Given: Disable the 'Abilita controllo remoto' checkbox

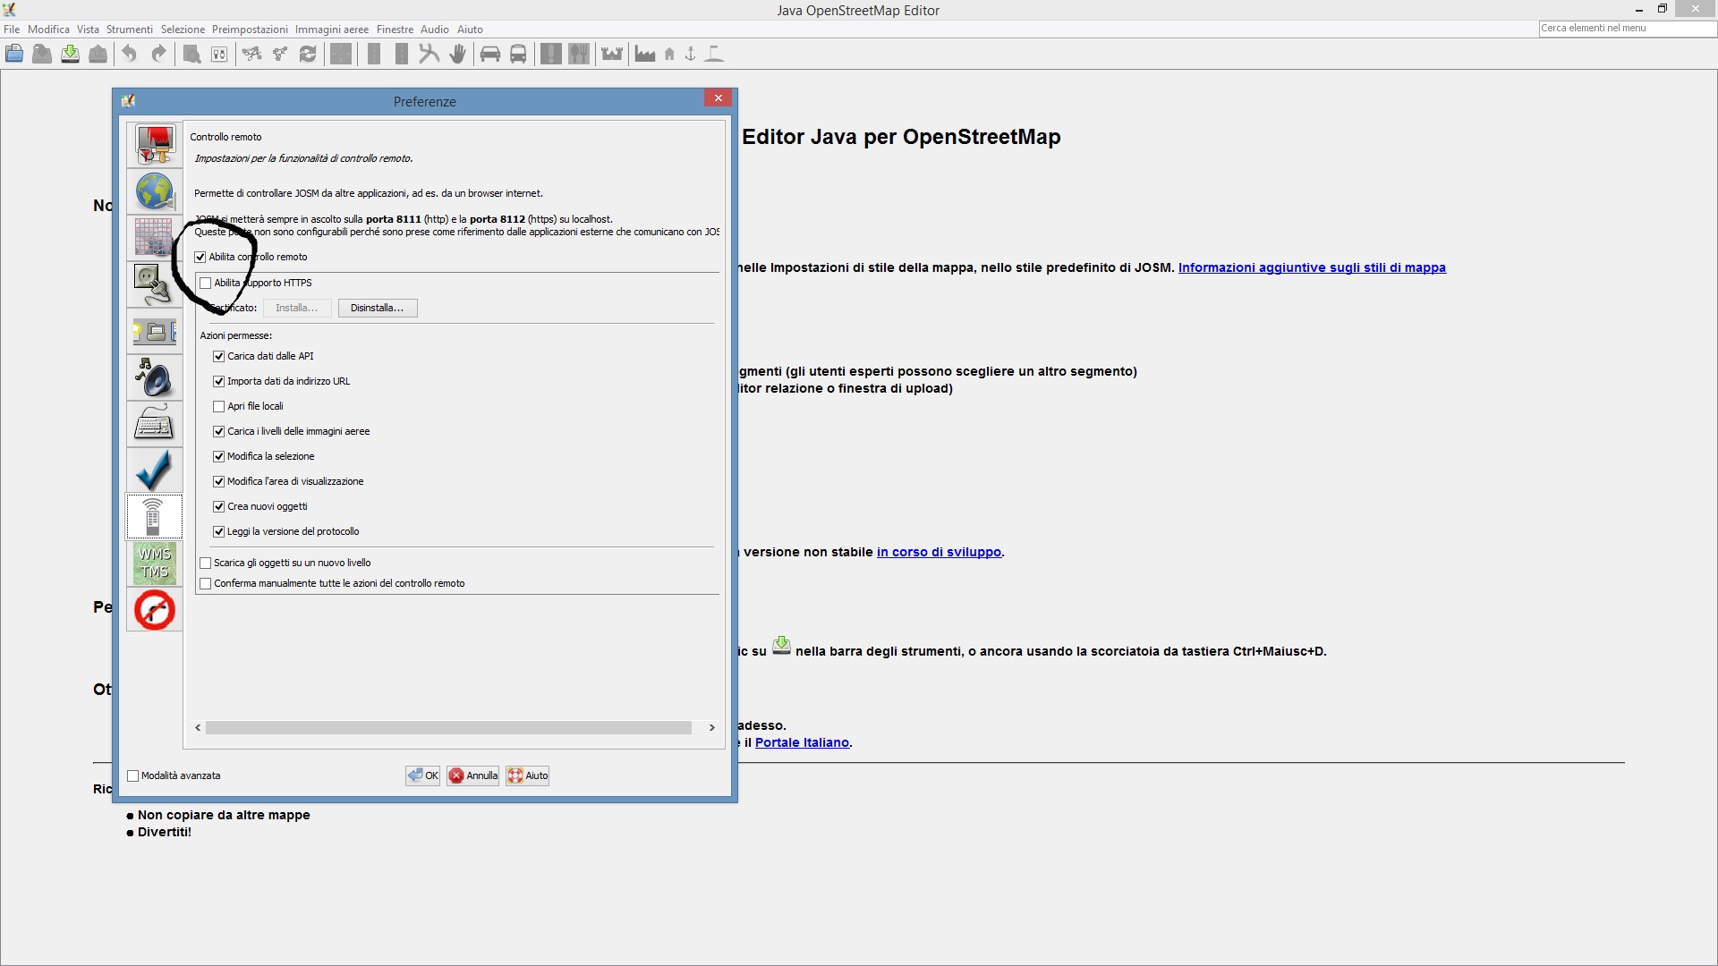Looking at the screenshot, I should pos(200,258).
